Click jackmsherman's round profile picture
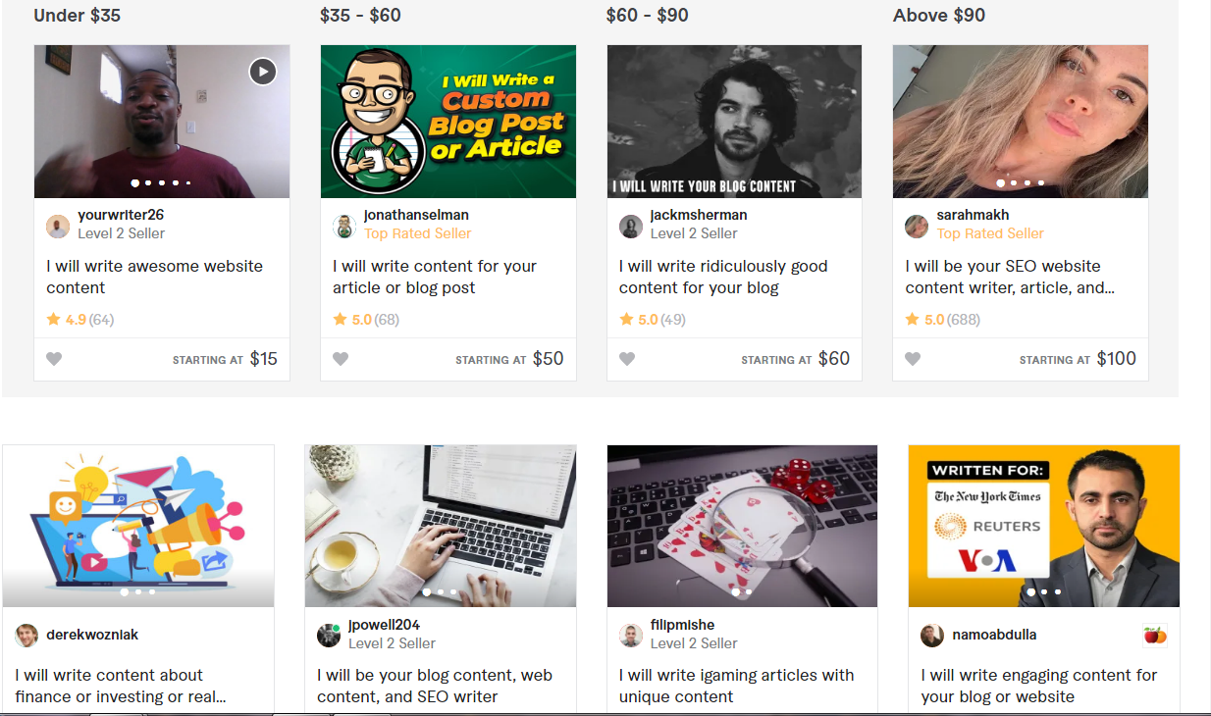The width and height of the screenshot is (1211, 716). (631, 226)
